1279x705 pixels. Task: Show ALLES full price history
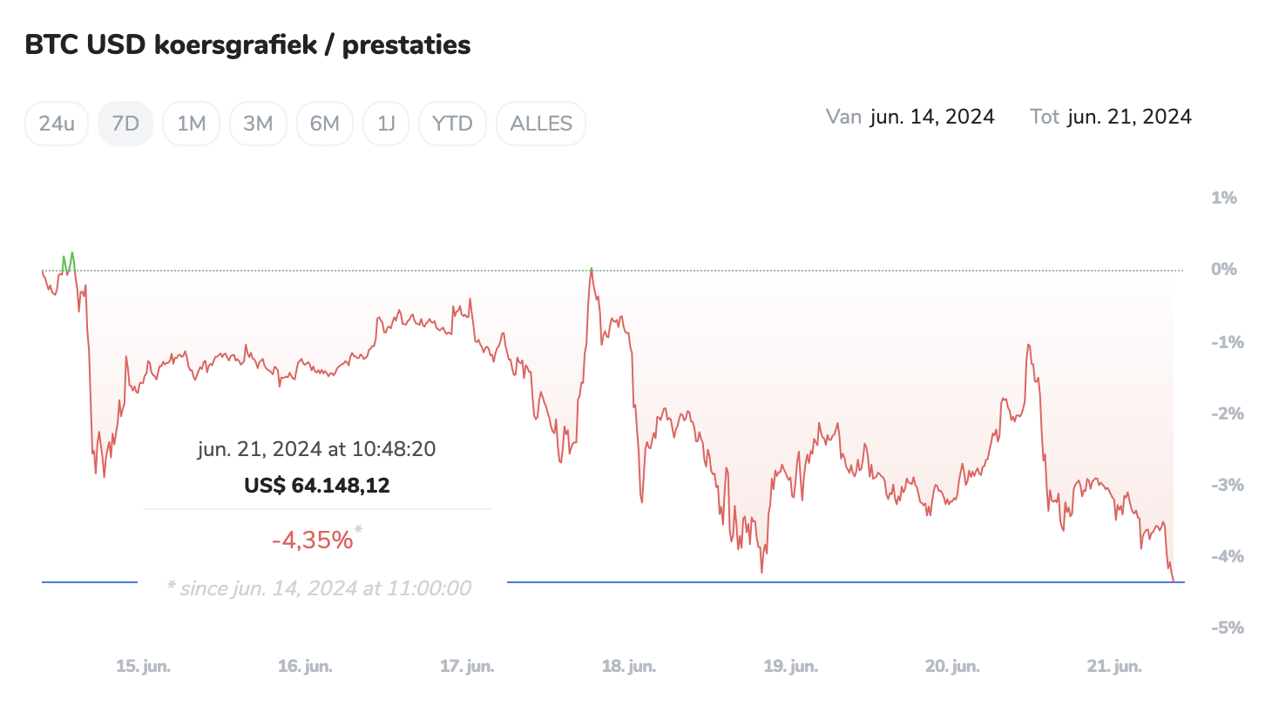[541, 124]
